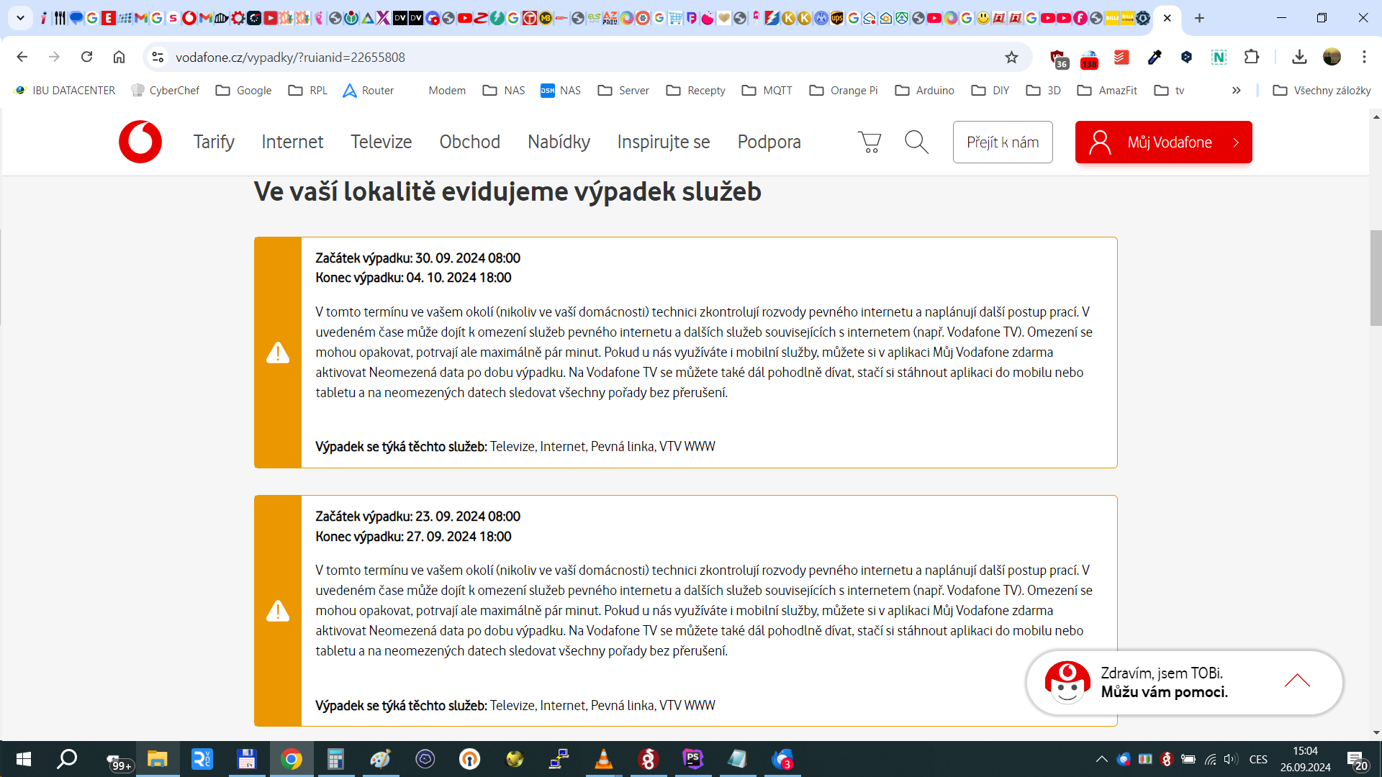Open the Všechny záložky folder
1382x777 pixels.
(x=1322, y=91)
